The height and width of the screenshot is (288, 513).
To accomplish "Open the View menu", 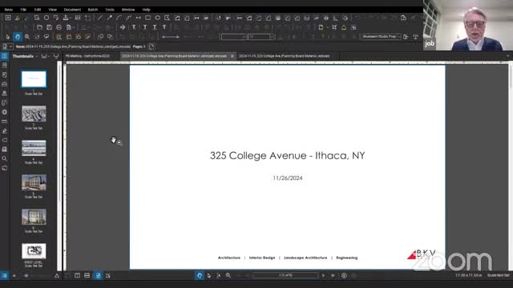I will pyautogui.click(x=52, y=10).
